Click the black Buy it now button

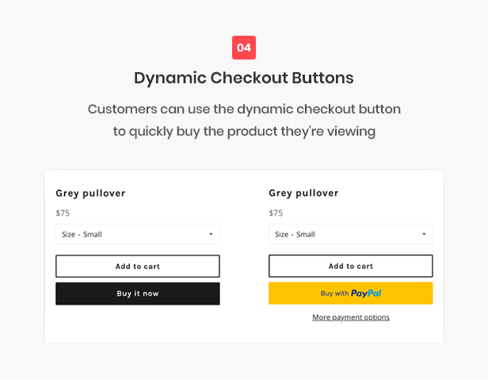click(x=138, y=294)
